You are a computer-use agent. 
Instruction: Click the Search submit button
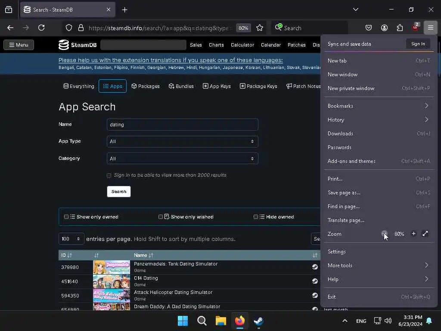(x=119, y=191)
